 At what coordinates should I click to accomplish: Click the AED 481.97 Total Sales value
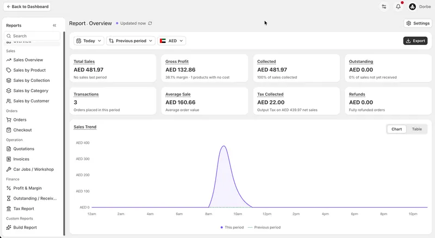point(89,70)
